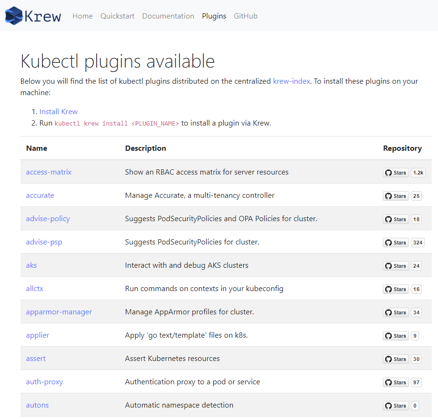
Task: Click the 9 star count for applier
Action: pos(415,336)
